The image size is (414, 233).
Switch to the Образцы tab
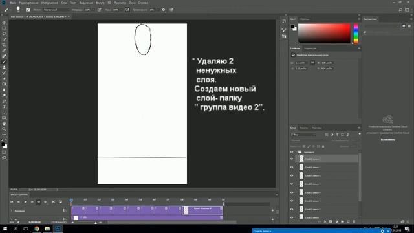(x=305, y=19)
